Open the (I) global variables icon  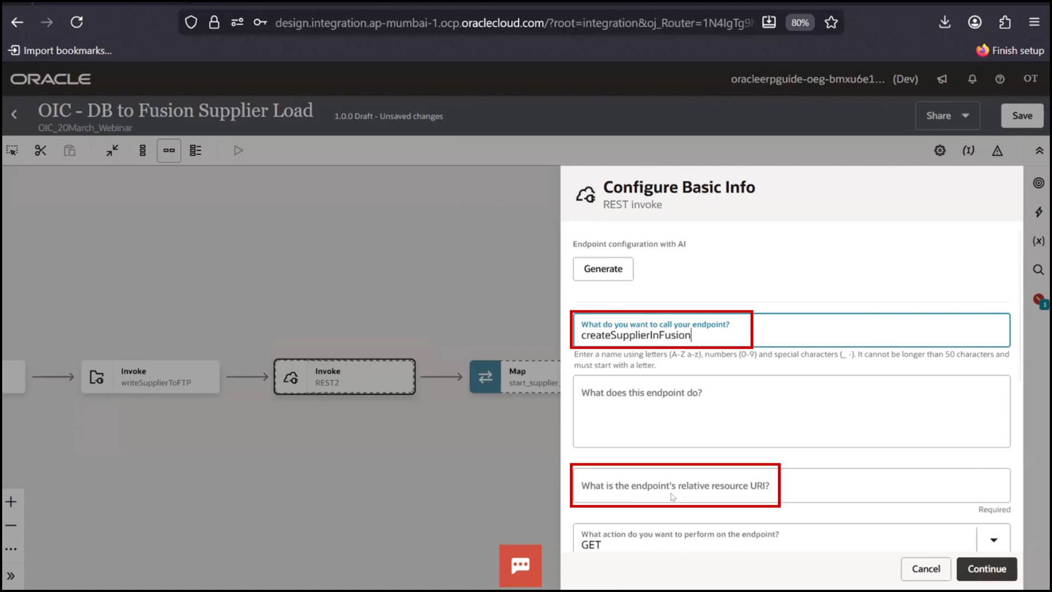tap(969, 150)
